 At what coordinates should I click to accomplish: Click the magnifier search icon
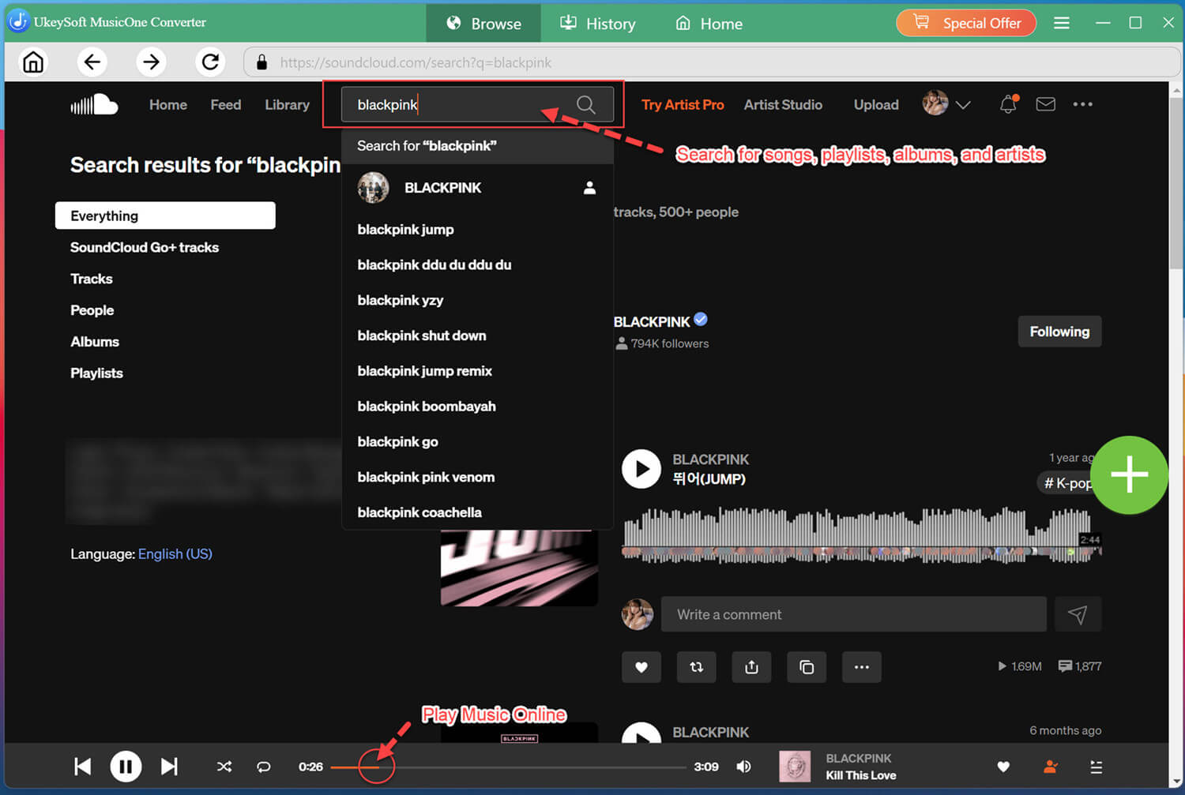pyautogui.click(x=585, y=104)
